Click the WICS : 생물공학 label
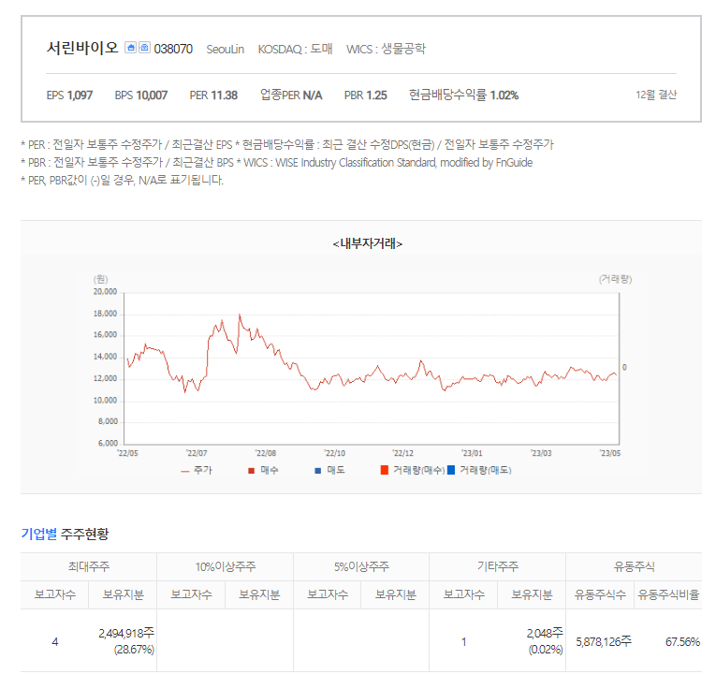 (386, 49)
